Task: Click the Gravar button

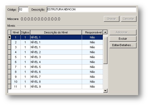Action: point(111,19)
